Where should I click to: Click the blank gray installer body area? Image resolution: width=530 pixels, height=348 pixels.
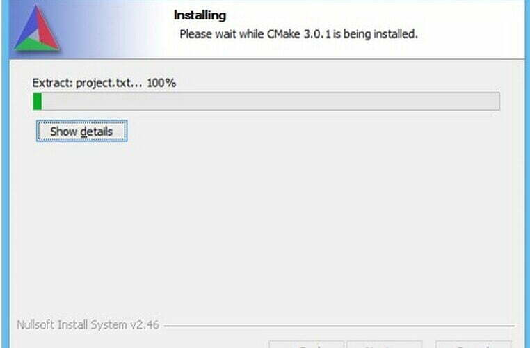[x=266, y=223]
